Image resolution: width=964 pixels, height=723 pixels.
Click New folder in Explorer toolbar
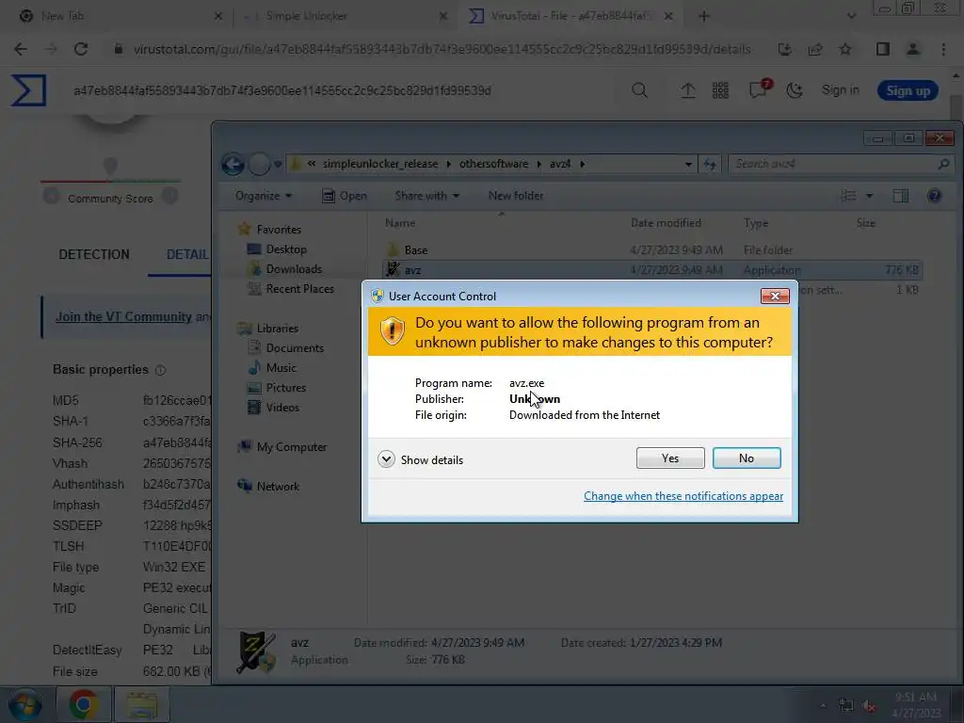pos(516,196)
